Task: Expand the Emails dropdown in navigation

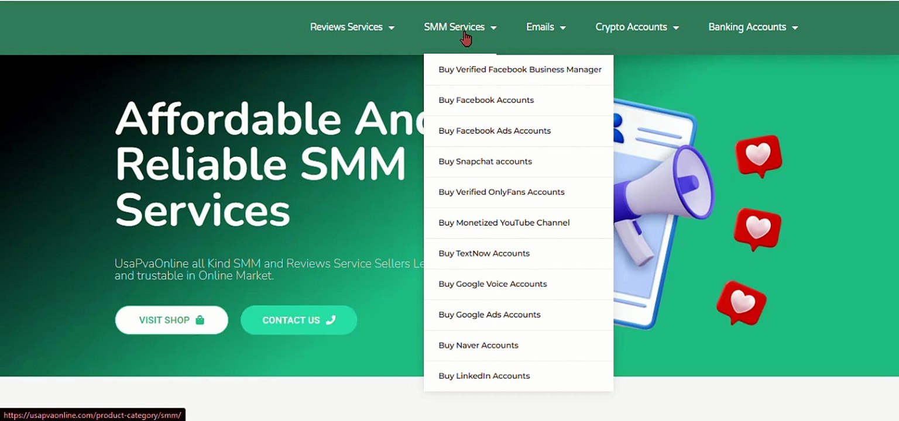Action: (x=546, y=27)
